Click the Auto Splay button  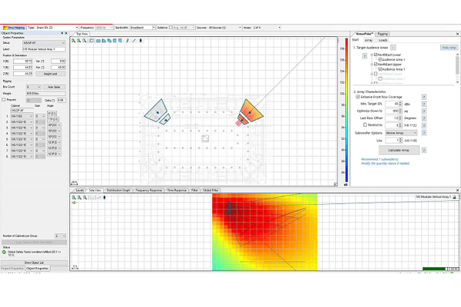pyautogui.click(x=54, y=87)
